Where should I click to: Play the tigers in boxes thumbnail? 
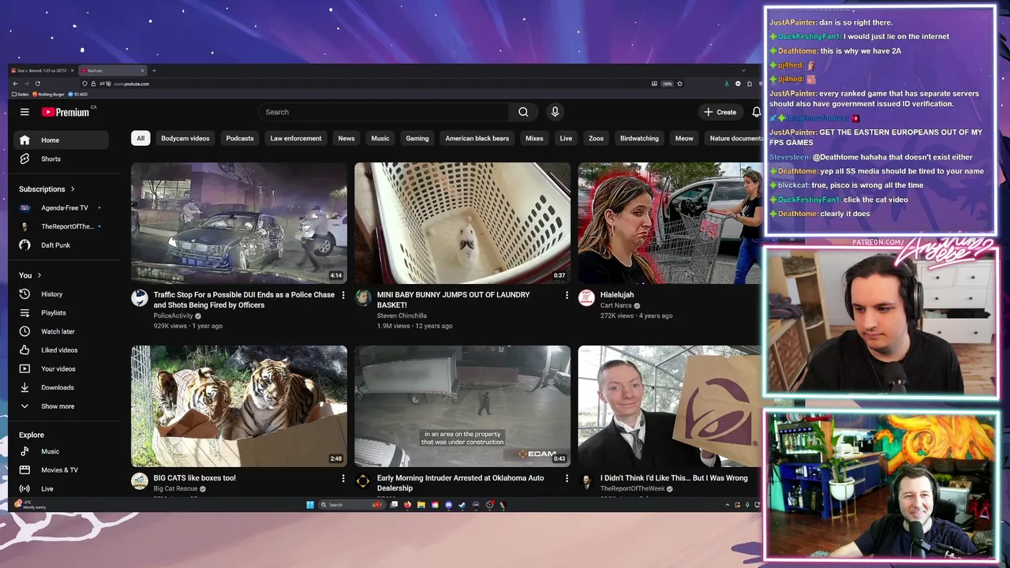239,406
